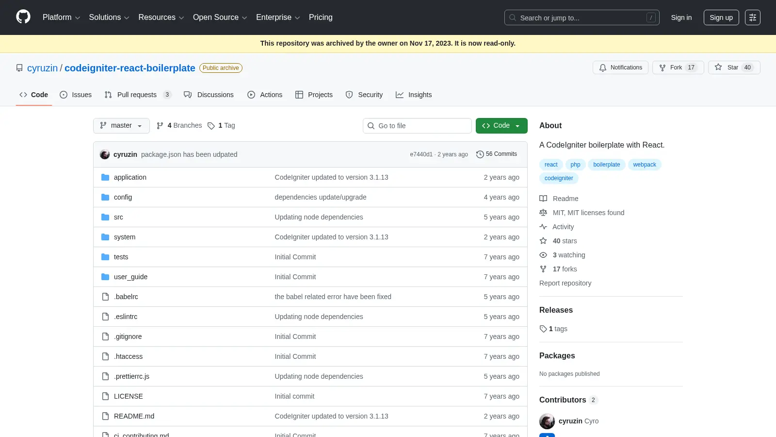Expand the Open Source menu

click(220, 17)
